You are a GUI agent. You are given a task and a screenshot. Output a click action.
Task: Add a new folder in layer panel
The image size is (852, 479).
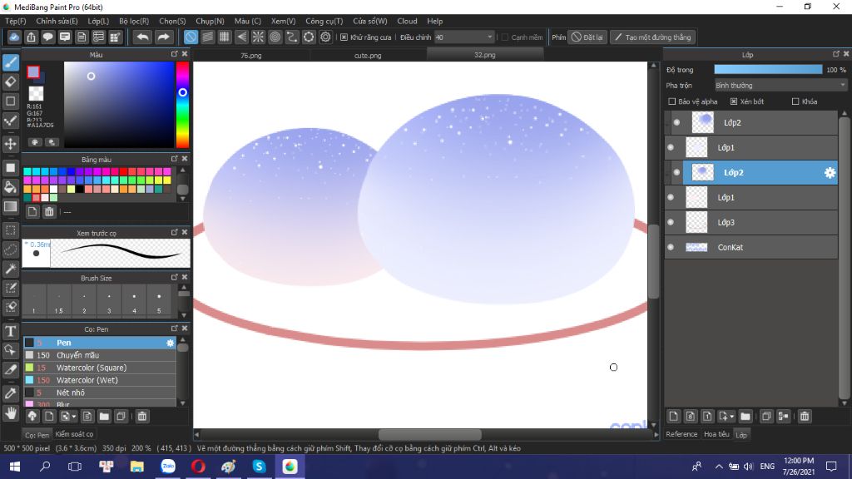pyautogui.click(x=745, y=417)
